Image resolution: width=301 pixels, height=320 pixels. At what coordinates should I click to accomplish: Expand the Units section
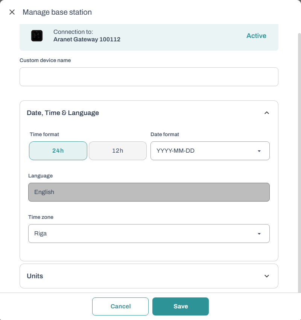click(x=149, y=276)
